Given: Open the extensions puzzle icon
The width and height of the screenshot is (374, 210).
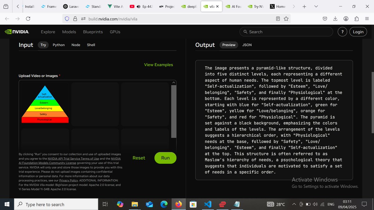Looking at the screenshot, I should pos(357,19).
